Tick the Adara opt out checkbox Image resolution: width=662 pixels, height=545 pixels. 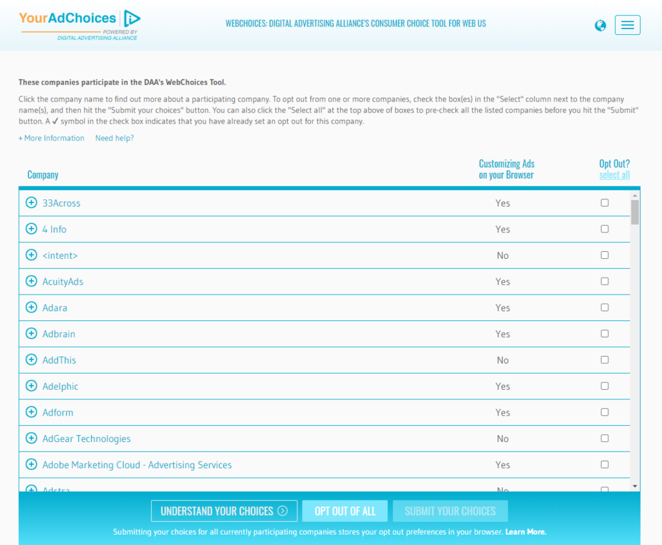pyautogui.click(x=604, y=307)
